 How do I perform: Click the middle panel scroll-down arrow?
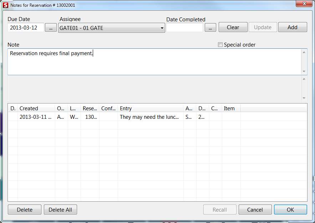pyautogui.click(x=304, y=99)
